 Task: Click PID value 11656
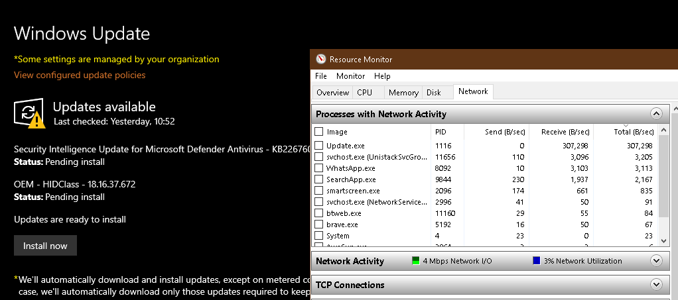coord(445,157)
